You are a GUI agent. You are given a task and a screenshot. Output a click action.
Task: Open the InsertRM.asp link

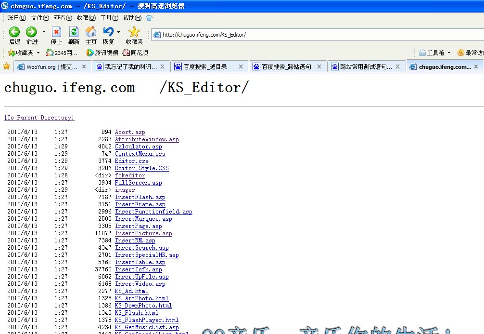[135, 240]
